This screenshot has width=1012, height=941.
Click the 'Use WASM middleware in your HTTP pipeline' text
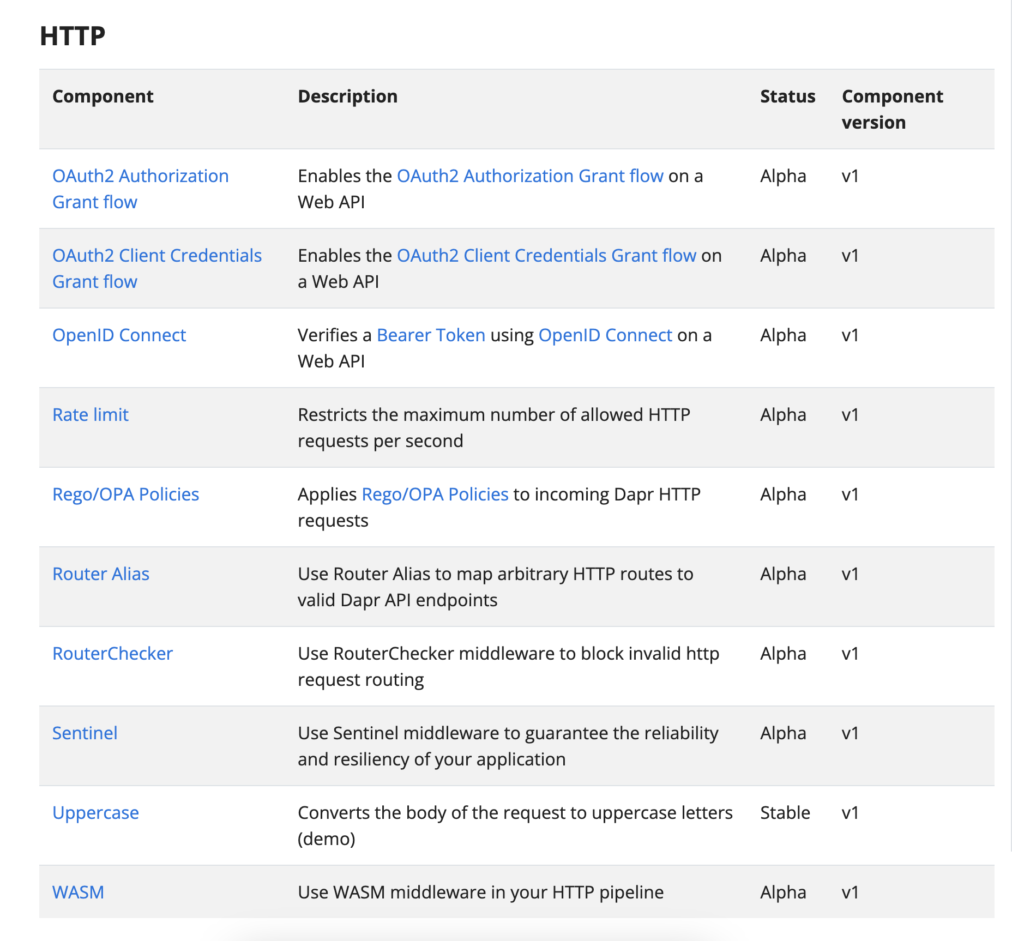480,892
